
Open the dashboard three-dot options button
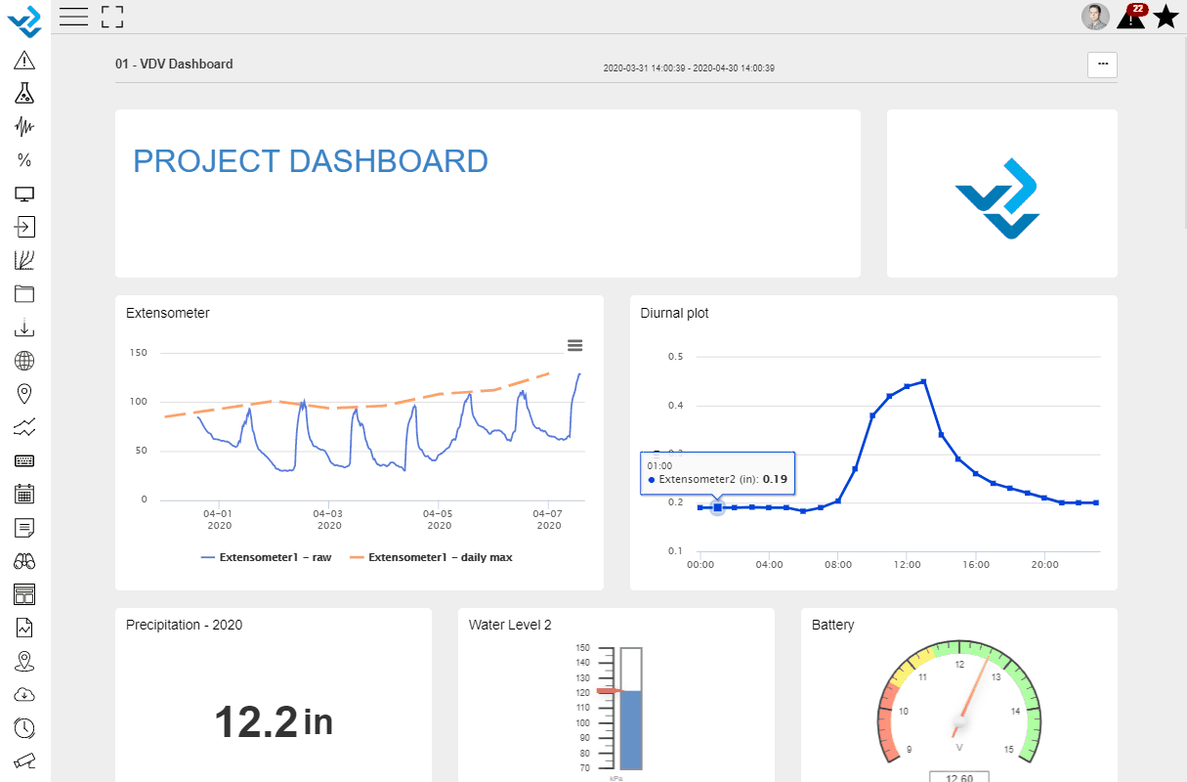tap(1102, 65)
